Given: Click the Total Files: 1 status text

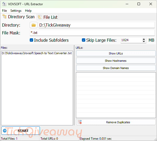Looking at the screenshot, I should [x=9, y=139].
